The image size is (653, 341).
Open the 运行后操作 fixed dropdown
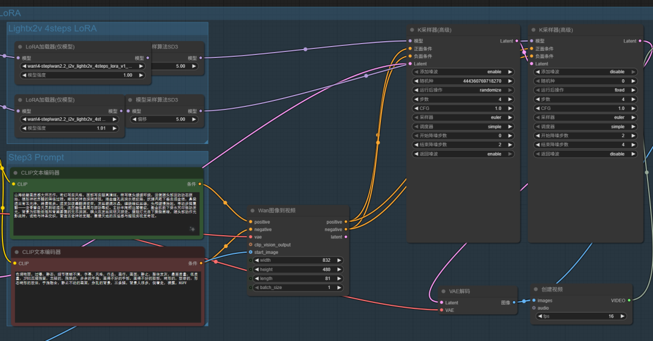(585, 90)
